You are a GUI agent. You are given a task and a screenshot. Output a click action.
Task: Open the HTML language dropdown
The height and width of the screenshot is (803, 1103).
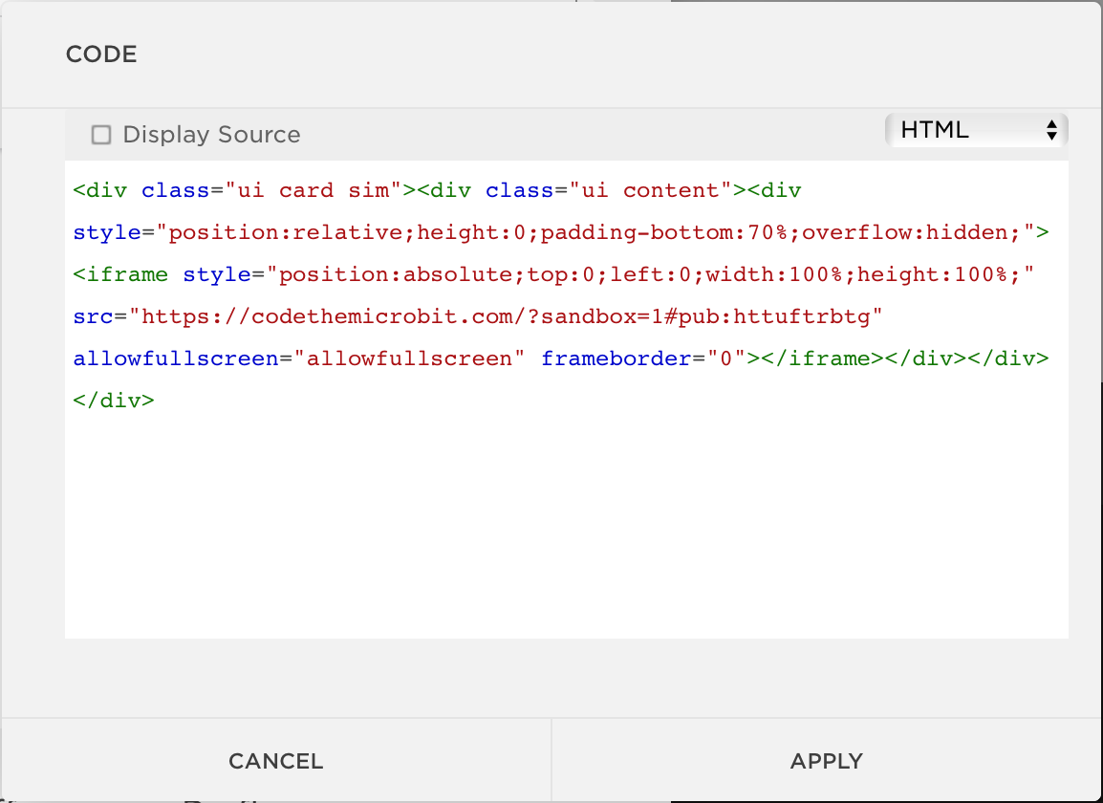tap(975, 130)
